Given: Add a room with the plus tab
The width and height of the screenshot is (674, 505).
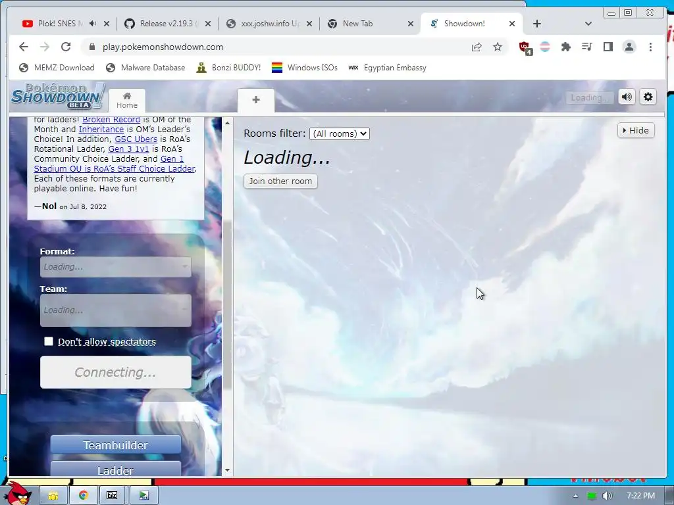Looking at the screenshot, I should [256, 100].
